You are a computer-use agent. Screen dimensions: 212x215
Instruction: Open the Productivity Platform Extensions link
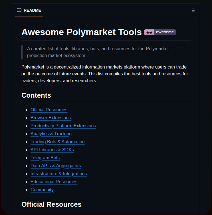[x=63, y=126]
